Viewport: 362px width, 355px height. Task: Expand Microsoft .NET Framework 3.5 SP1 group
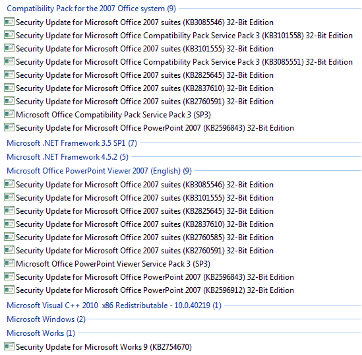(72, 143)
